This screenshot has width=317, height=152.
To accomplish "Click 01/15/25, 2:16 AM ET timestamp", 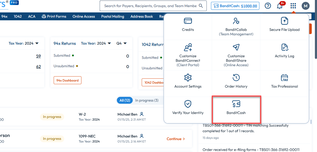I will 132,141.
